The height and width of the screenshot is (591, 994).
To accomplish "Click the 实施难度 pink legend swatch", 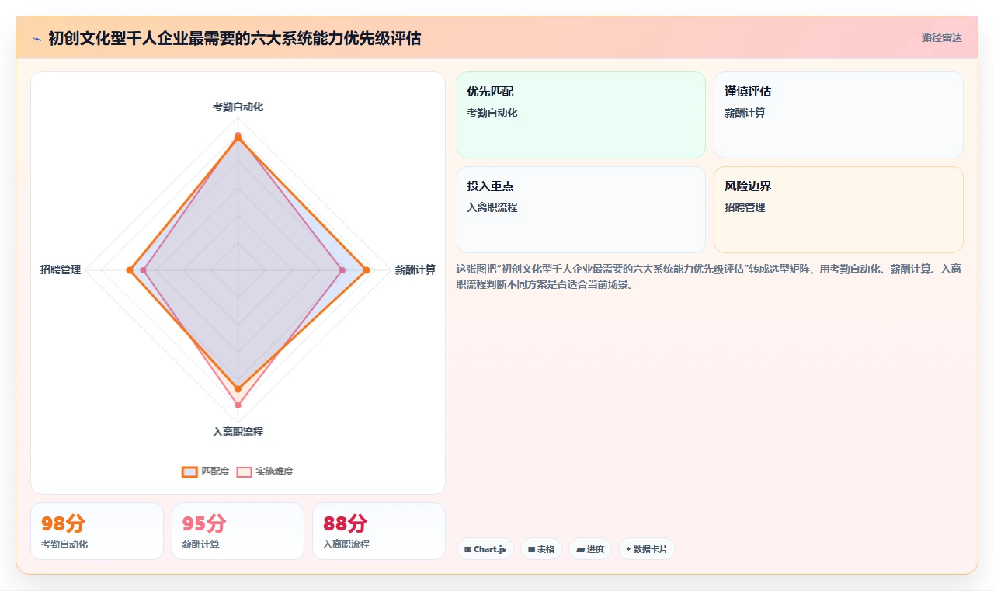I will point(244,471).
